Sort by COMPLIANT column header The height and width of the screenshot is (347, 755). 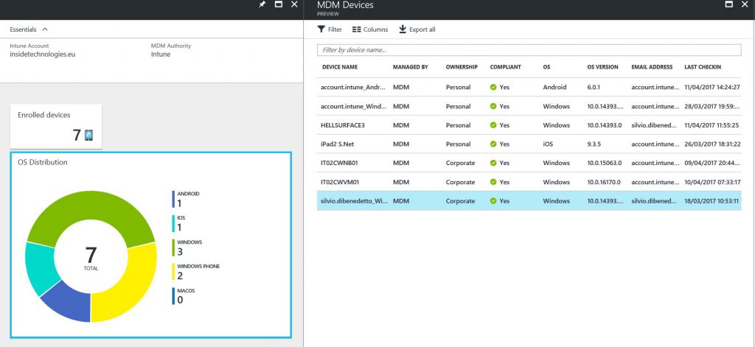pyautogui.click(x=506, y=67)
